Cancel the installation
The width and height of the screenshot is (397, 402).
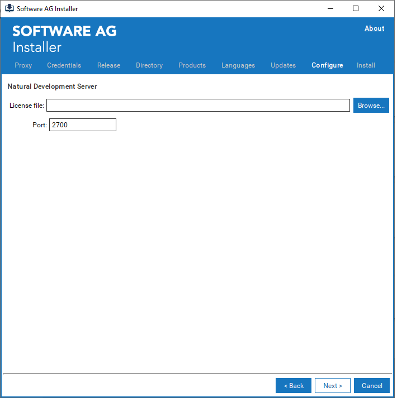[372, 386]
